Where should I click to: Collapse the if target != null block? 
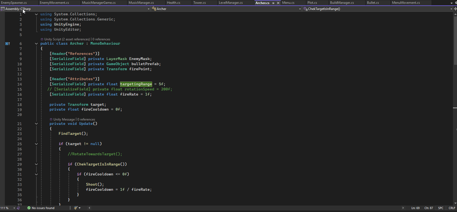click(36, 144)
